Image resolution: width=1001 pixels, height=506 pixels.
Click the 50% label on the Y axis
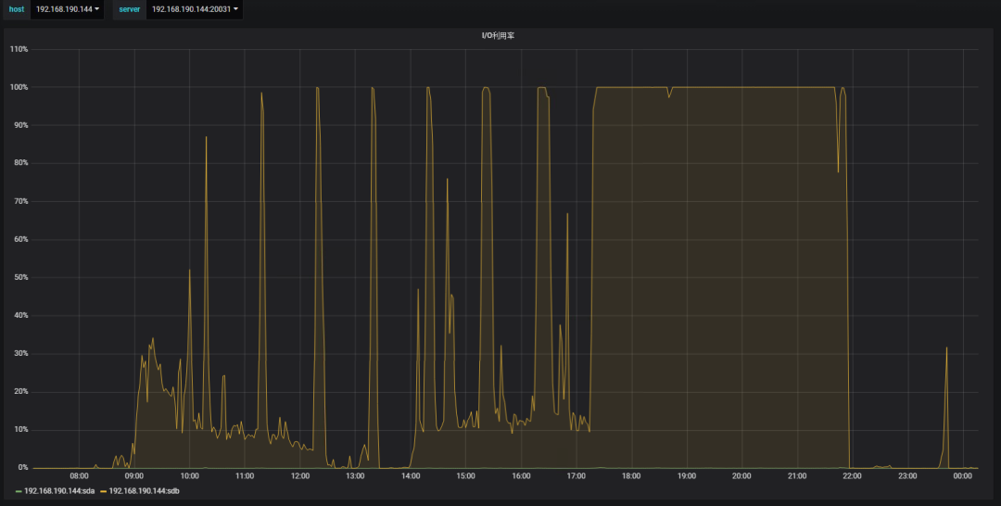pyautogui.click(x=20, y=277)
